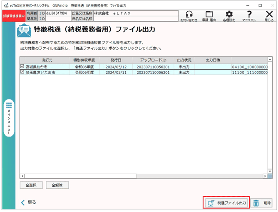Click the 試験環境接続中 red indicator
The width and height of the screenshot is (278, 212).
point(14,16)
